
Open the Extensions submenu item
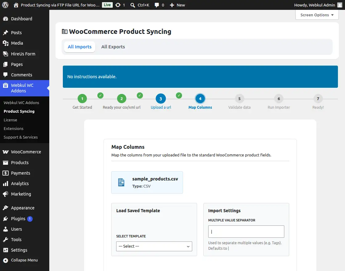[x=14, y=128]
